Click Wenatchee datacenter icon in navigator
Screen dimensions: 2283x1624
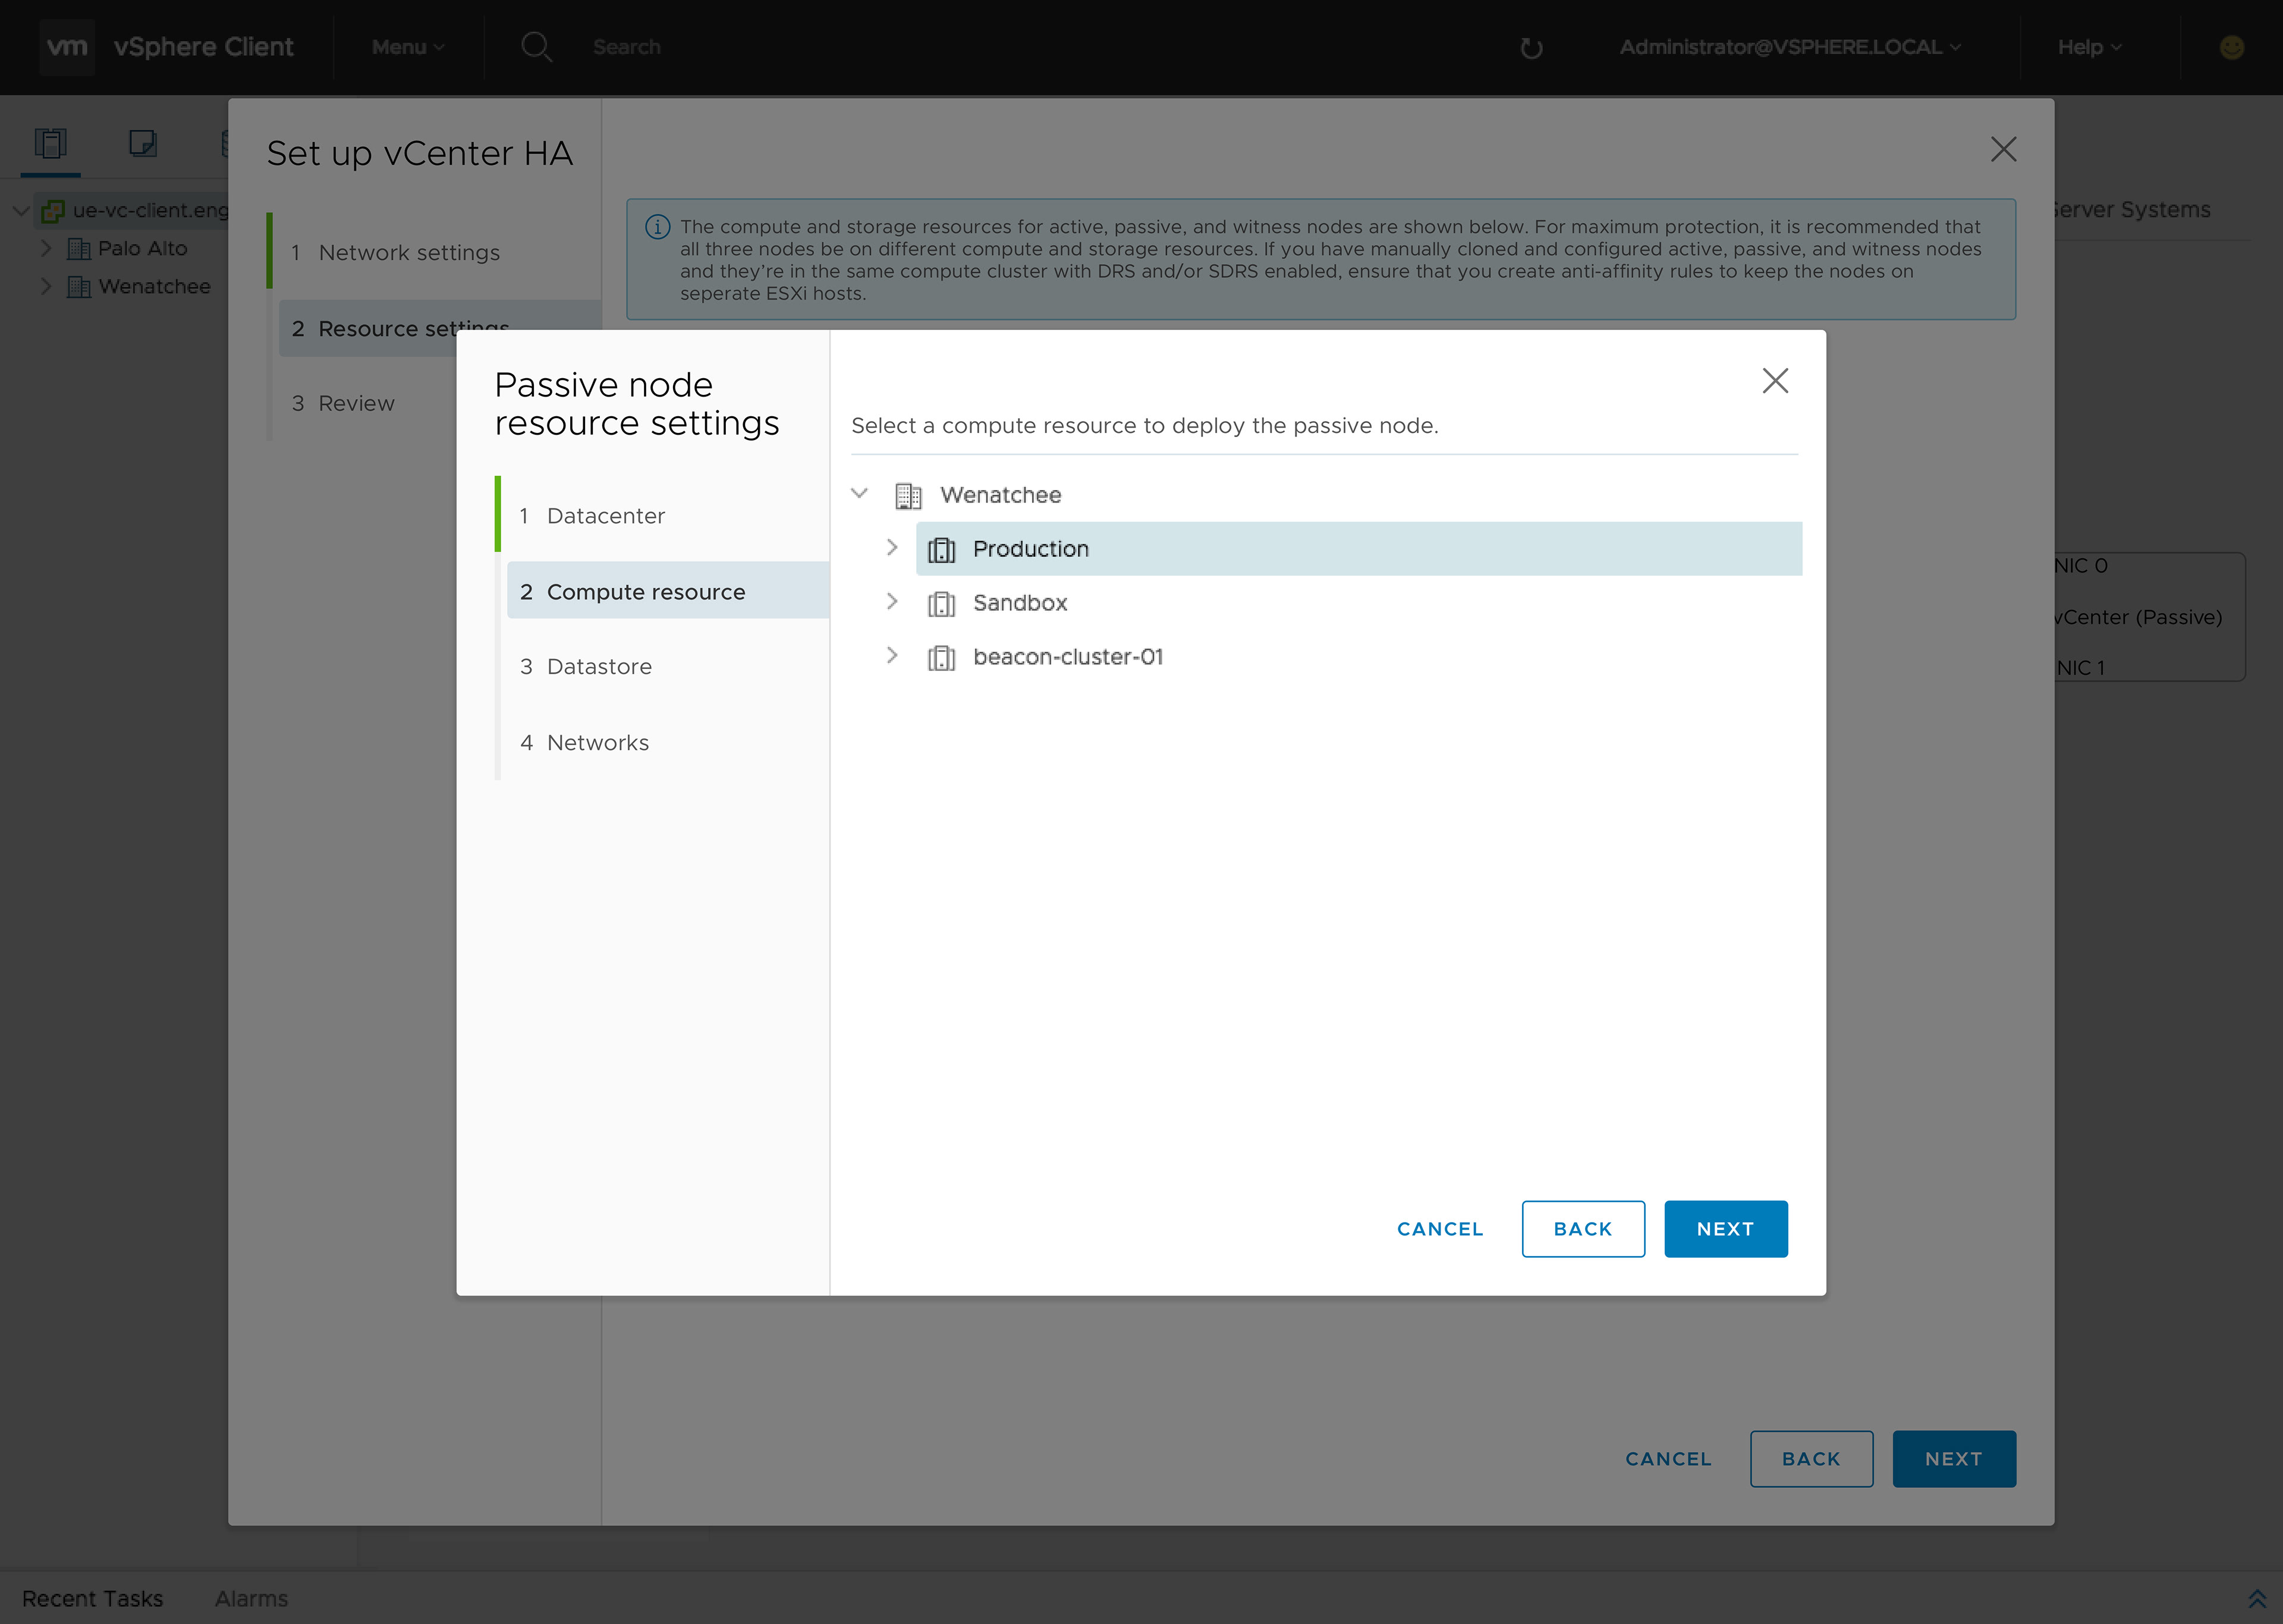79,287
